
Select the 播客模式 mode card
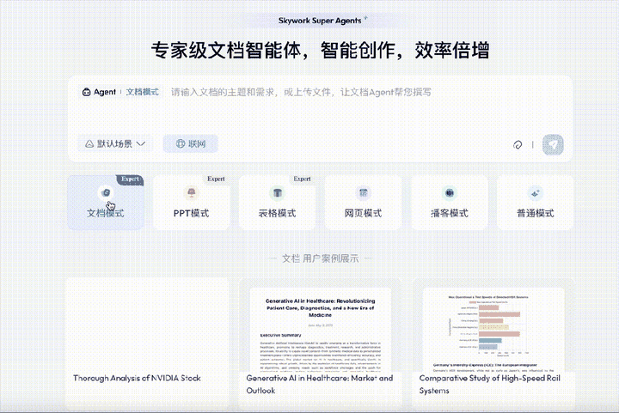coord(450,203)
